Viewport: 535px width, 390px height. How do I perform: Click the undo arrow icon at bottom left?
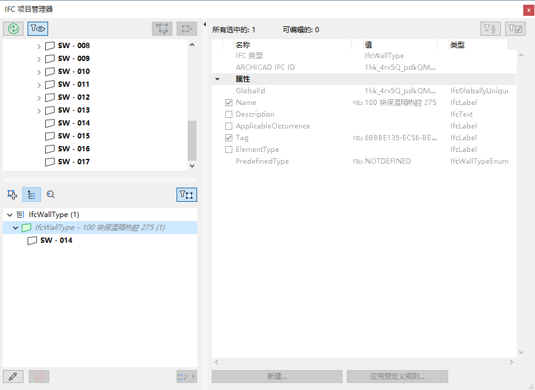pos(39,376)
